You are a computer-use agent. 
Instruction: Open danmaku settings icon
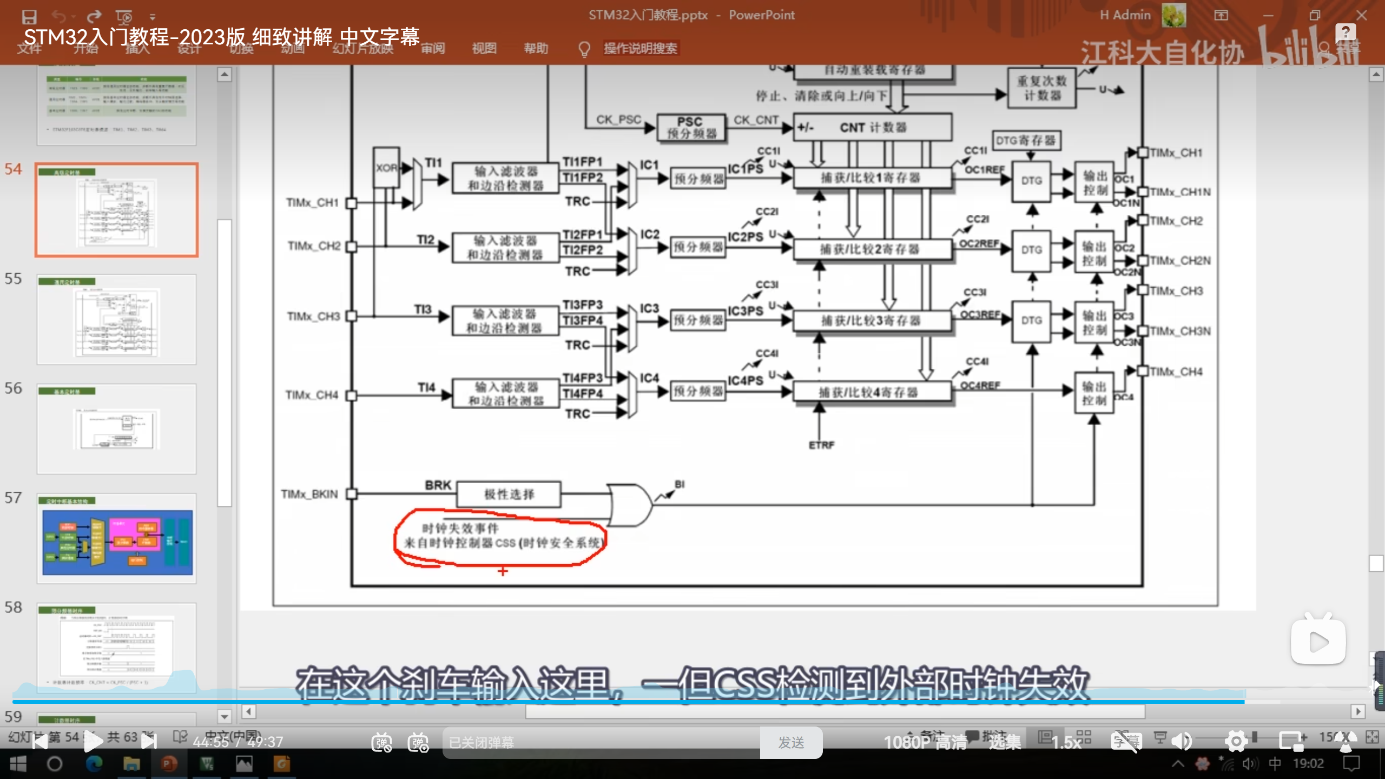click(x=418, y=743)
